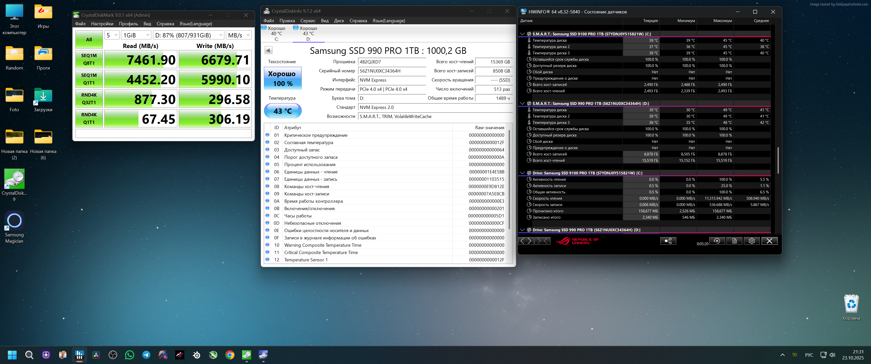Run the SEQ1M Q8T1 test button
Image resolution: width=871 pixels, height=364 pixels.
(89, 59)
